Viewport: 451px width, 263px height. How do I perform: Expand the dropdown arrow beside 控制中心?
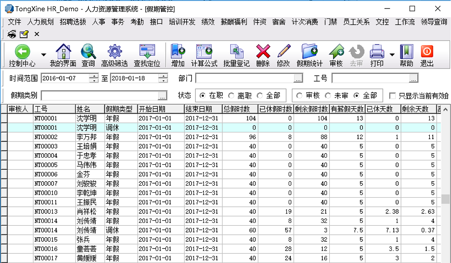(x=44, y=55)
